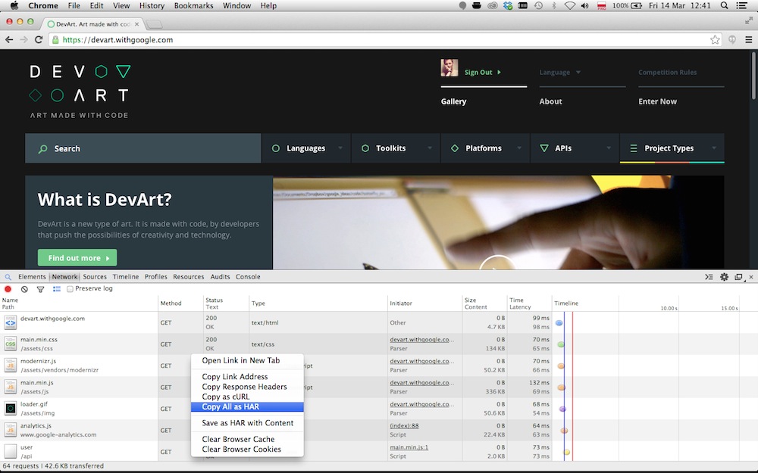The height and width of the screenshot is (473, 758).
Task: Choose Copy Link Address
Action: [x=247, y=376]
